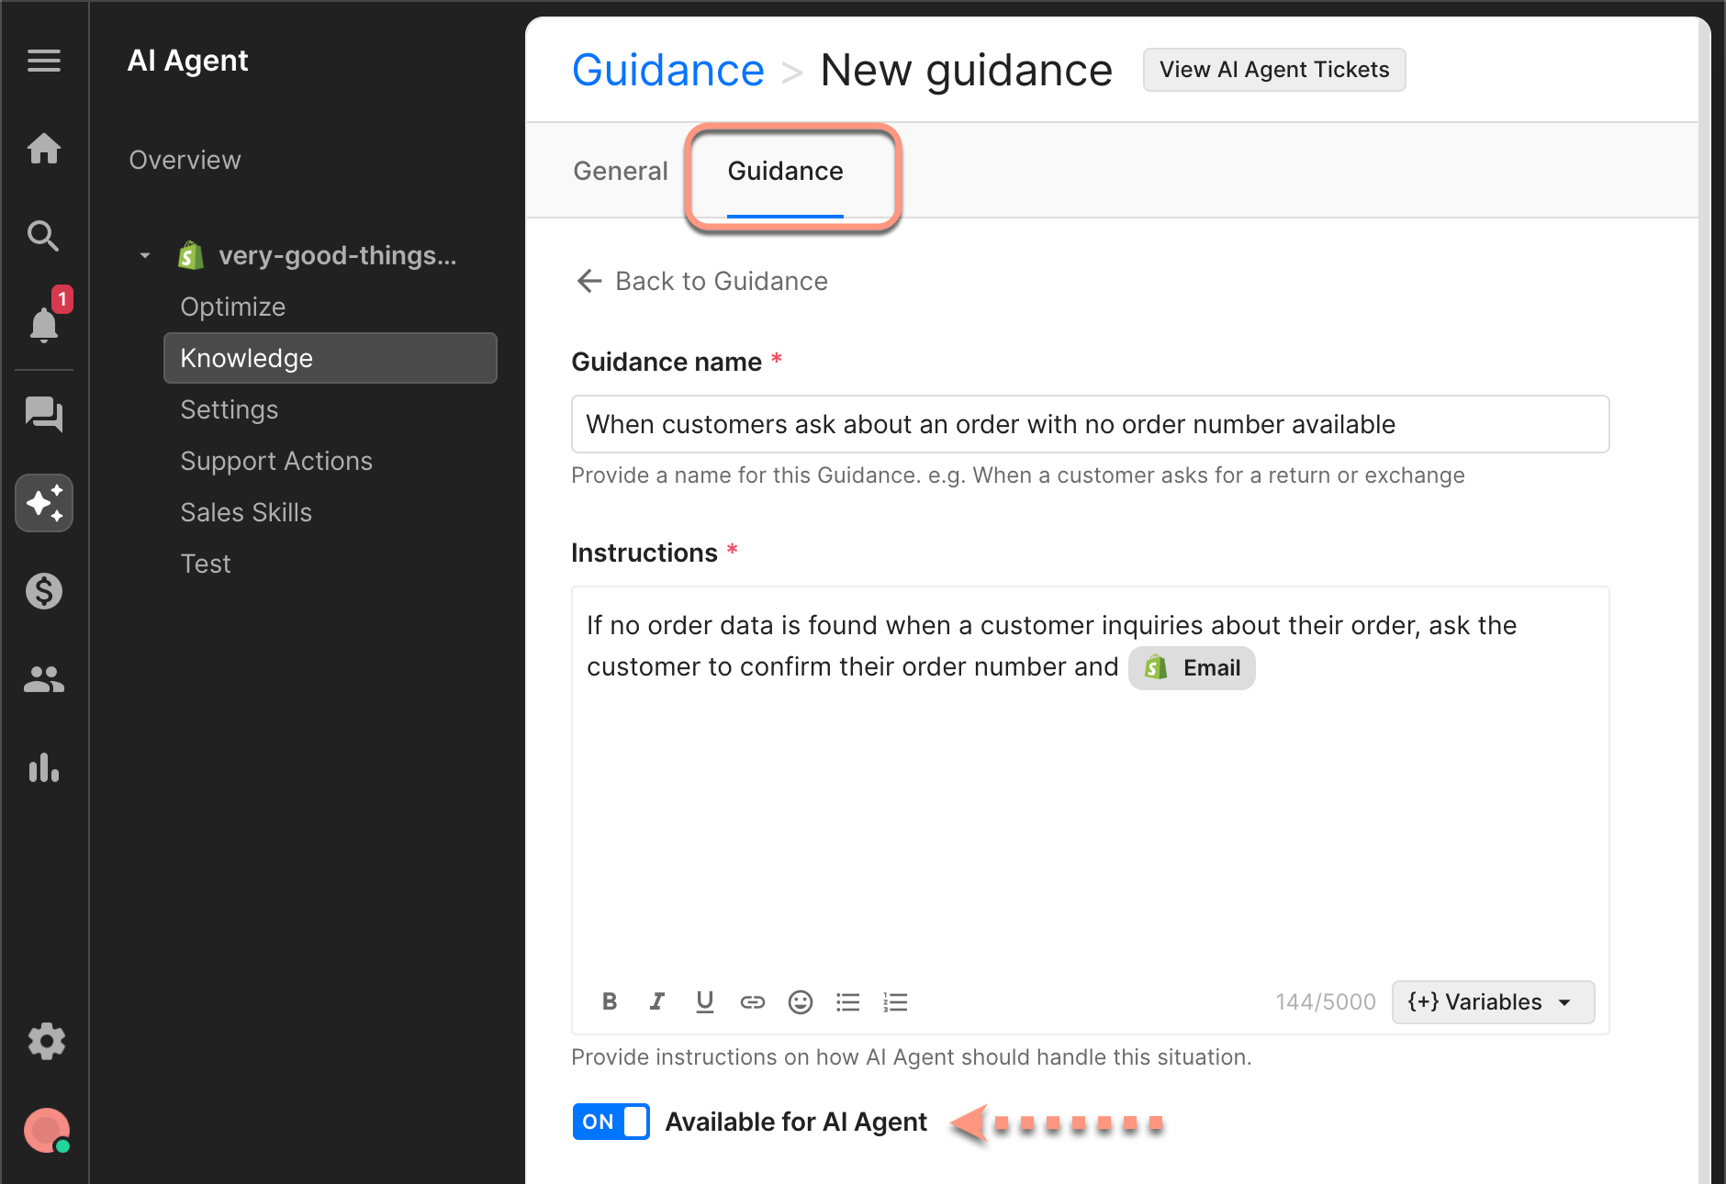Click the 'Available for AI Agent' label
Image resolution: width=1726 pixels, height=1184 pixels.
pos(796,1122)
